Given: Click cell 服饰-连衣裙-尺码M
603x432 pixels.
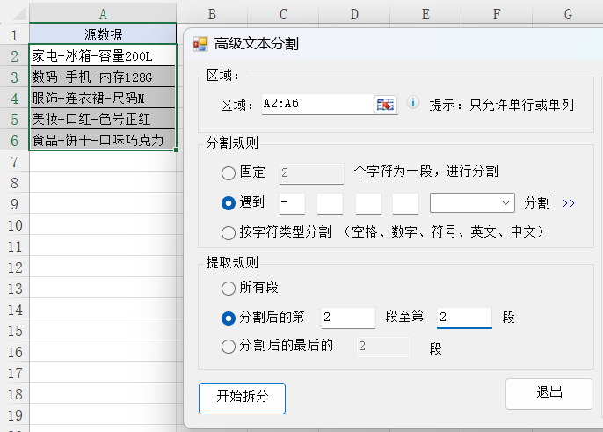Looking at the screenshot, I should [103, 98].
